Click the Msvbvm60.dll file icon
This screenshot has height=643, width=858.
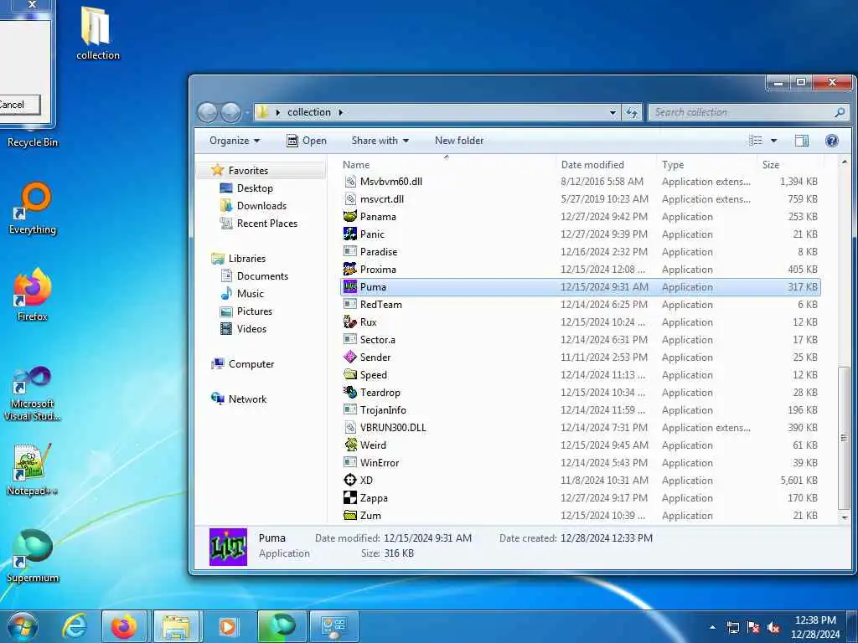pos(349,182)
